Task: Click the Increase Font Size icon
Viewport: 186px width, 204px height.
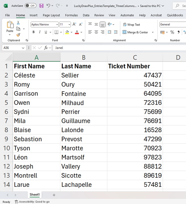Action: [74, 25]
